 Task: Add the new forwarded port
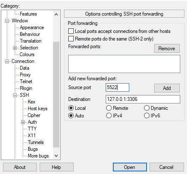(167, 88)
